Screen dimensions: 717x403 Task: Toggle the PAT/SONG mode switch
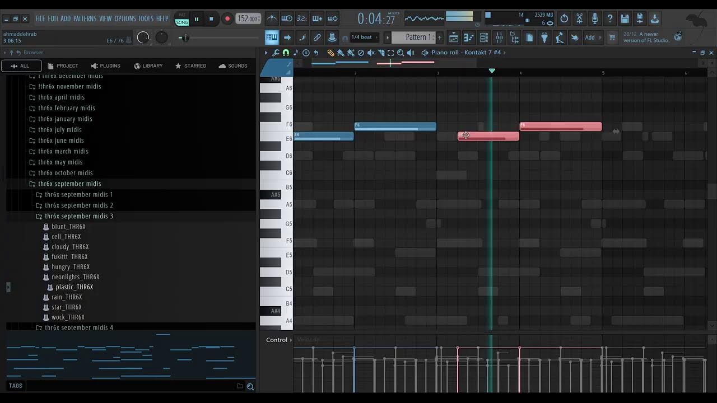point(182,19)
